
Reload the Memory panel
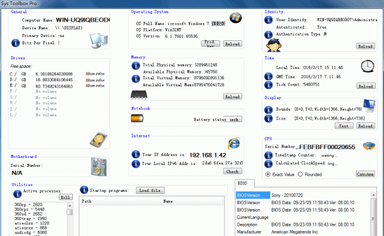tap(232, 97)
